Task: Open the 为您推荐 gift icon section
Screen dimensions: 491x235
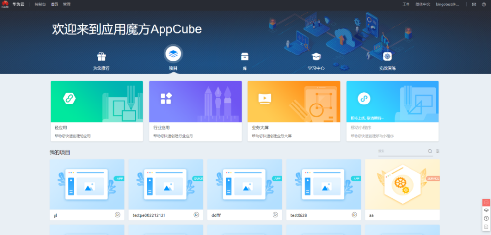Action: tap(101, 57)
